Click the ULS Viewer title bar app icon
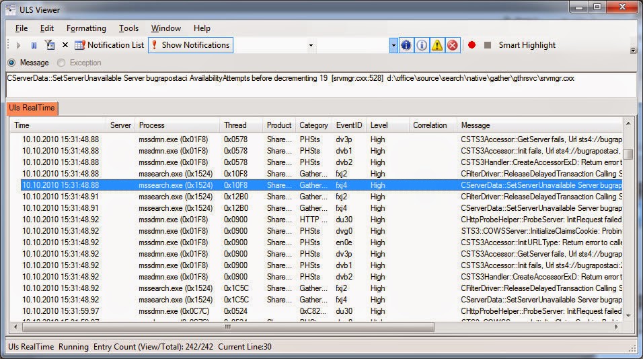This screenshot has height=359, width=643. tap(11, 10)
